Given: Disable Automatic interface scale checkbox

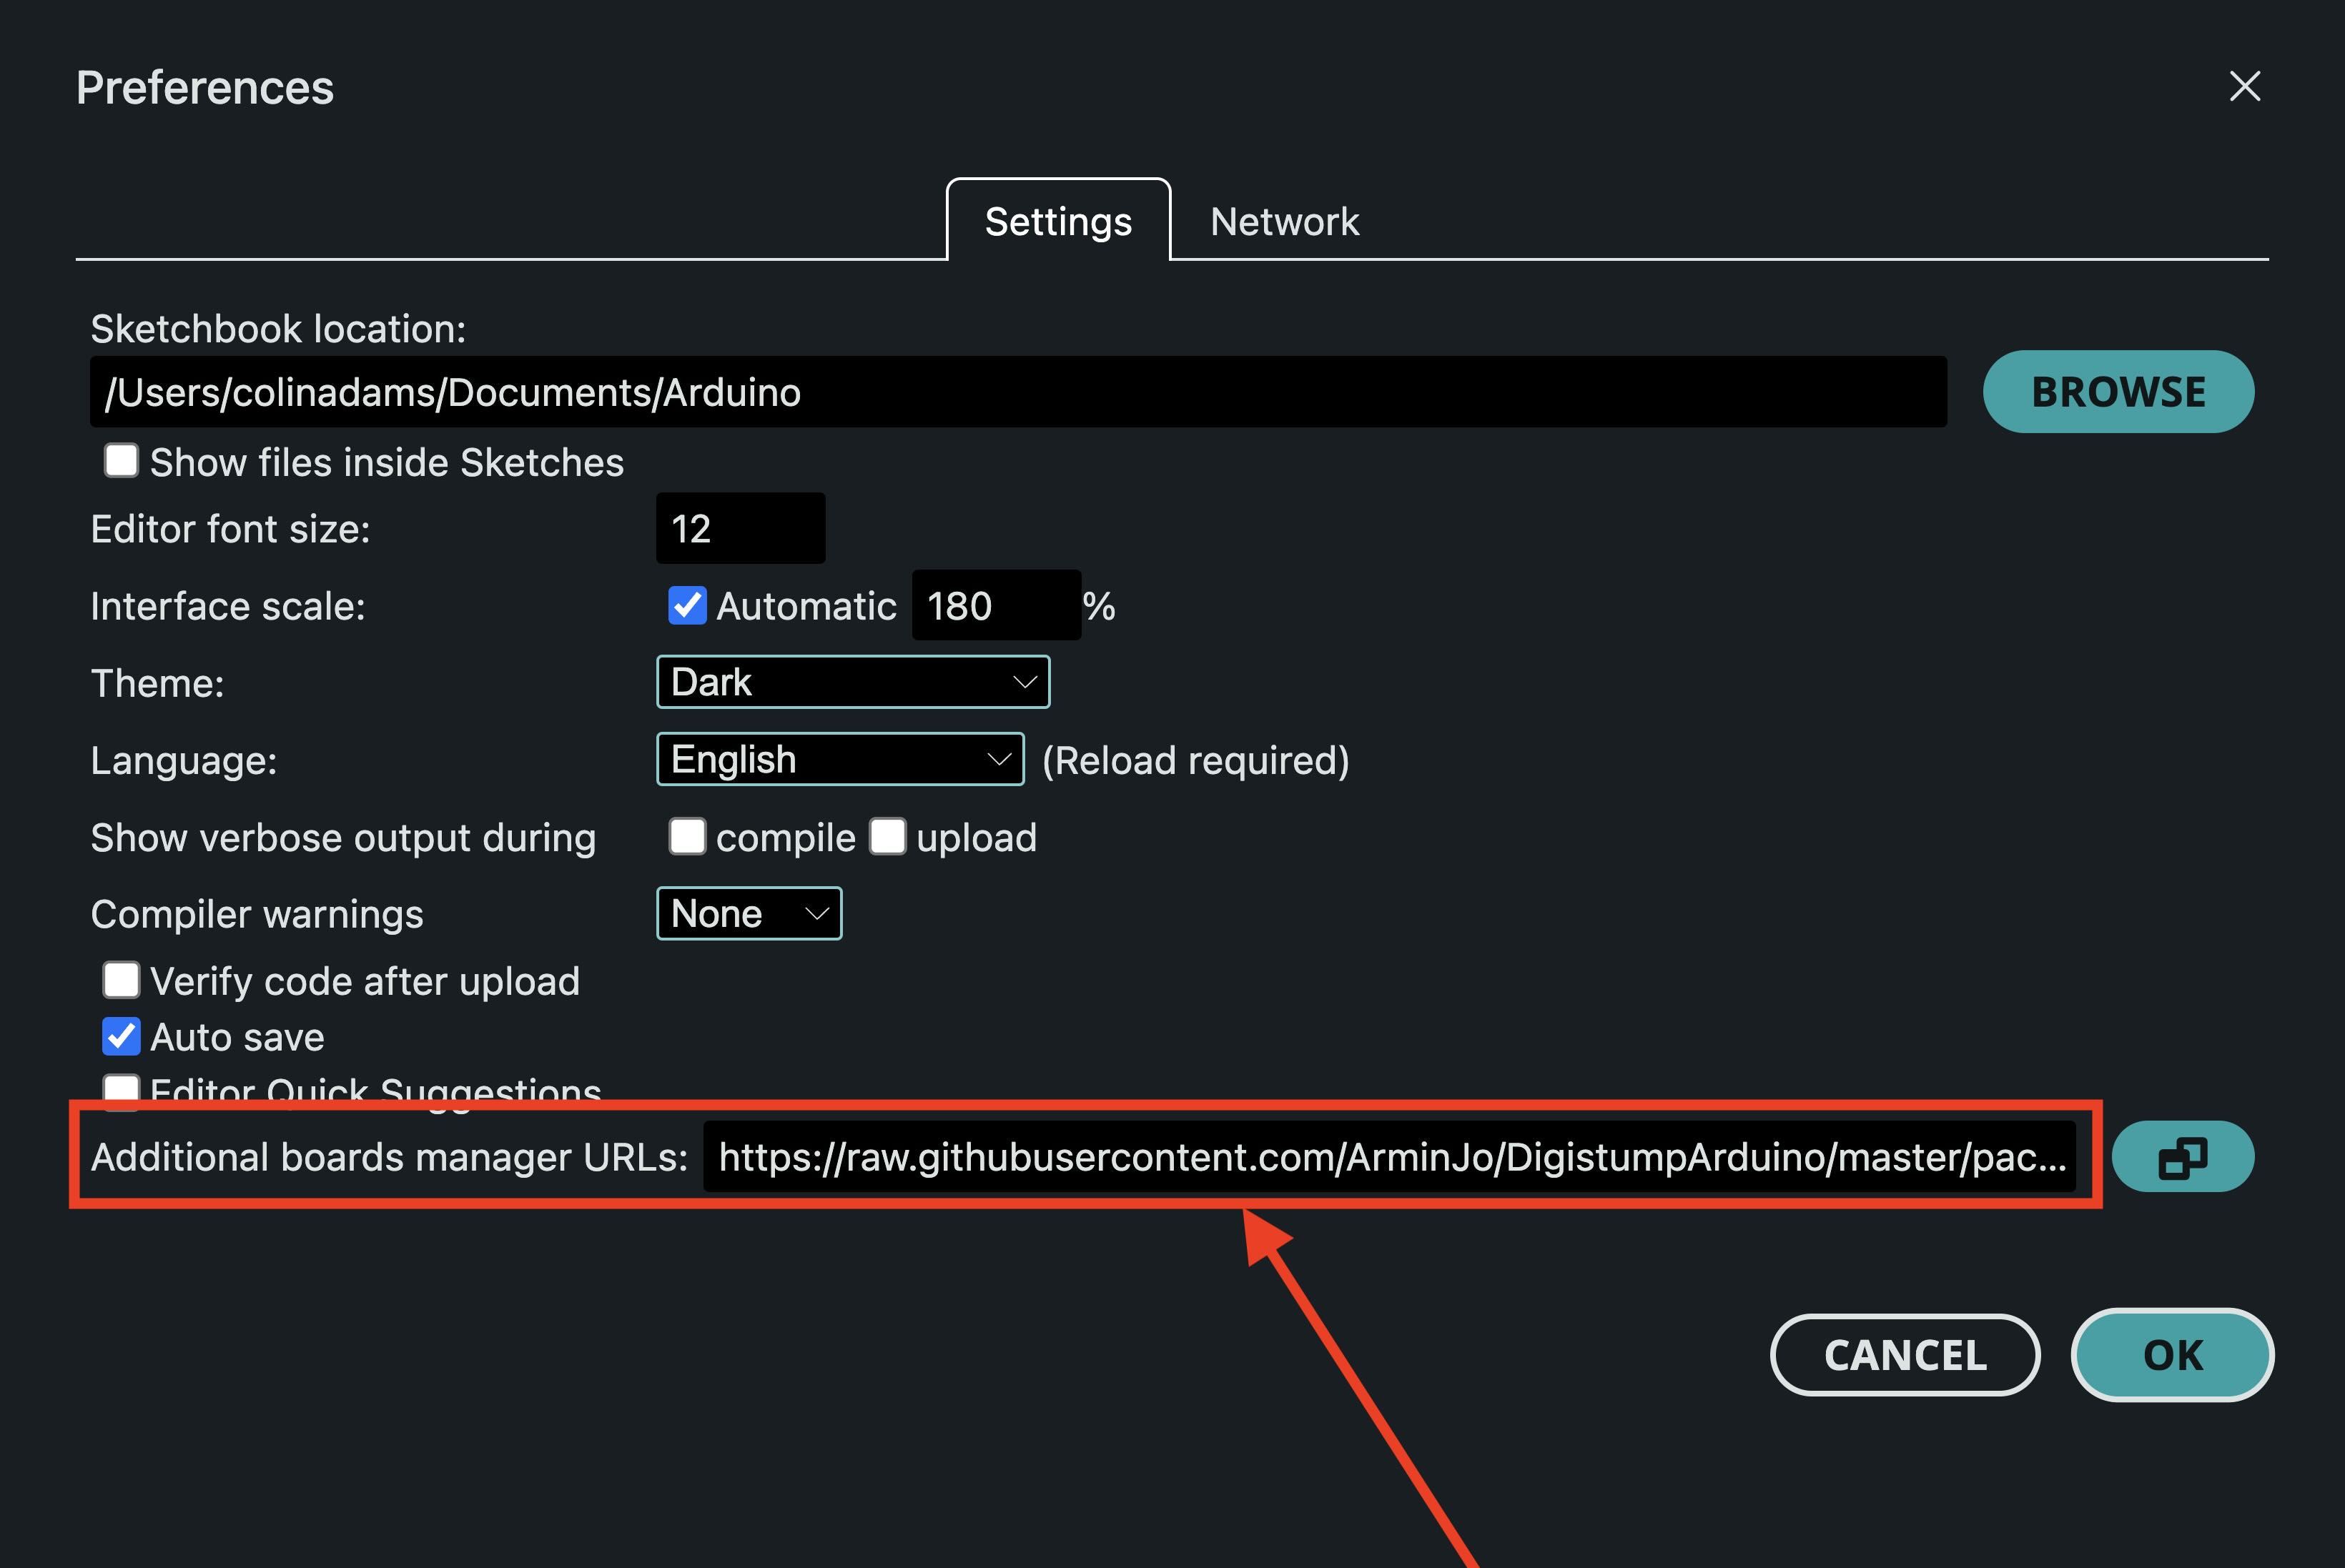Looking at the screenshot, I should (x=687, y=605).
